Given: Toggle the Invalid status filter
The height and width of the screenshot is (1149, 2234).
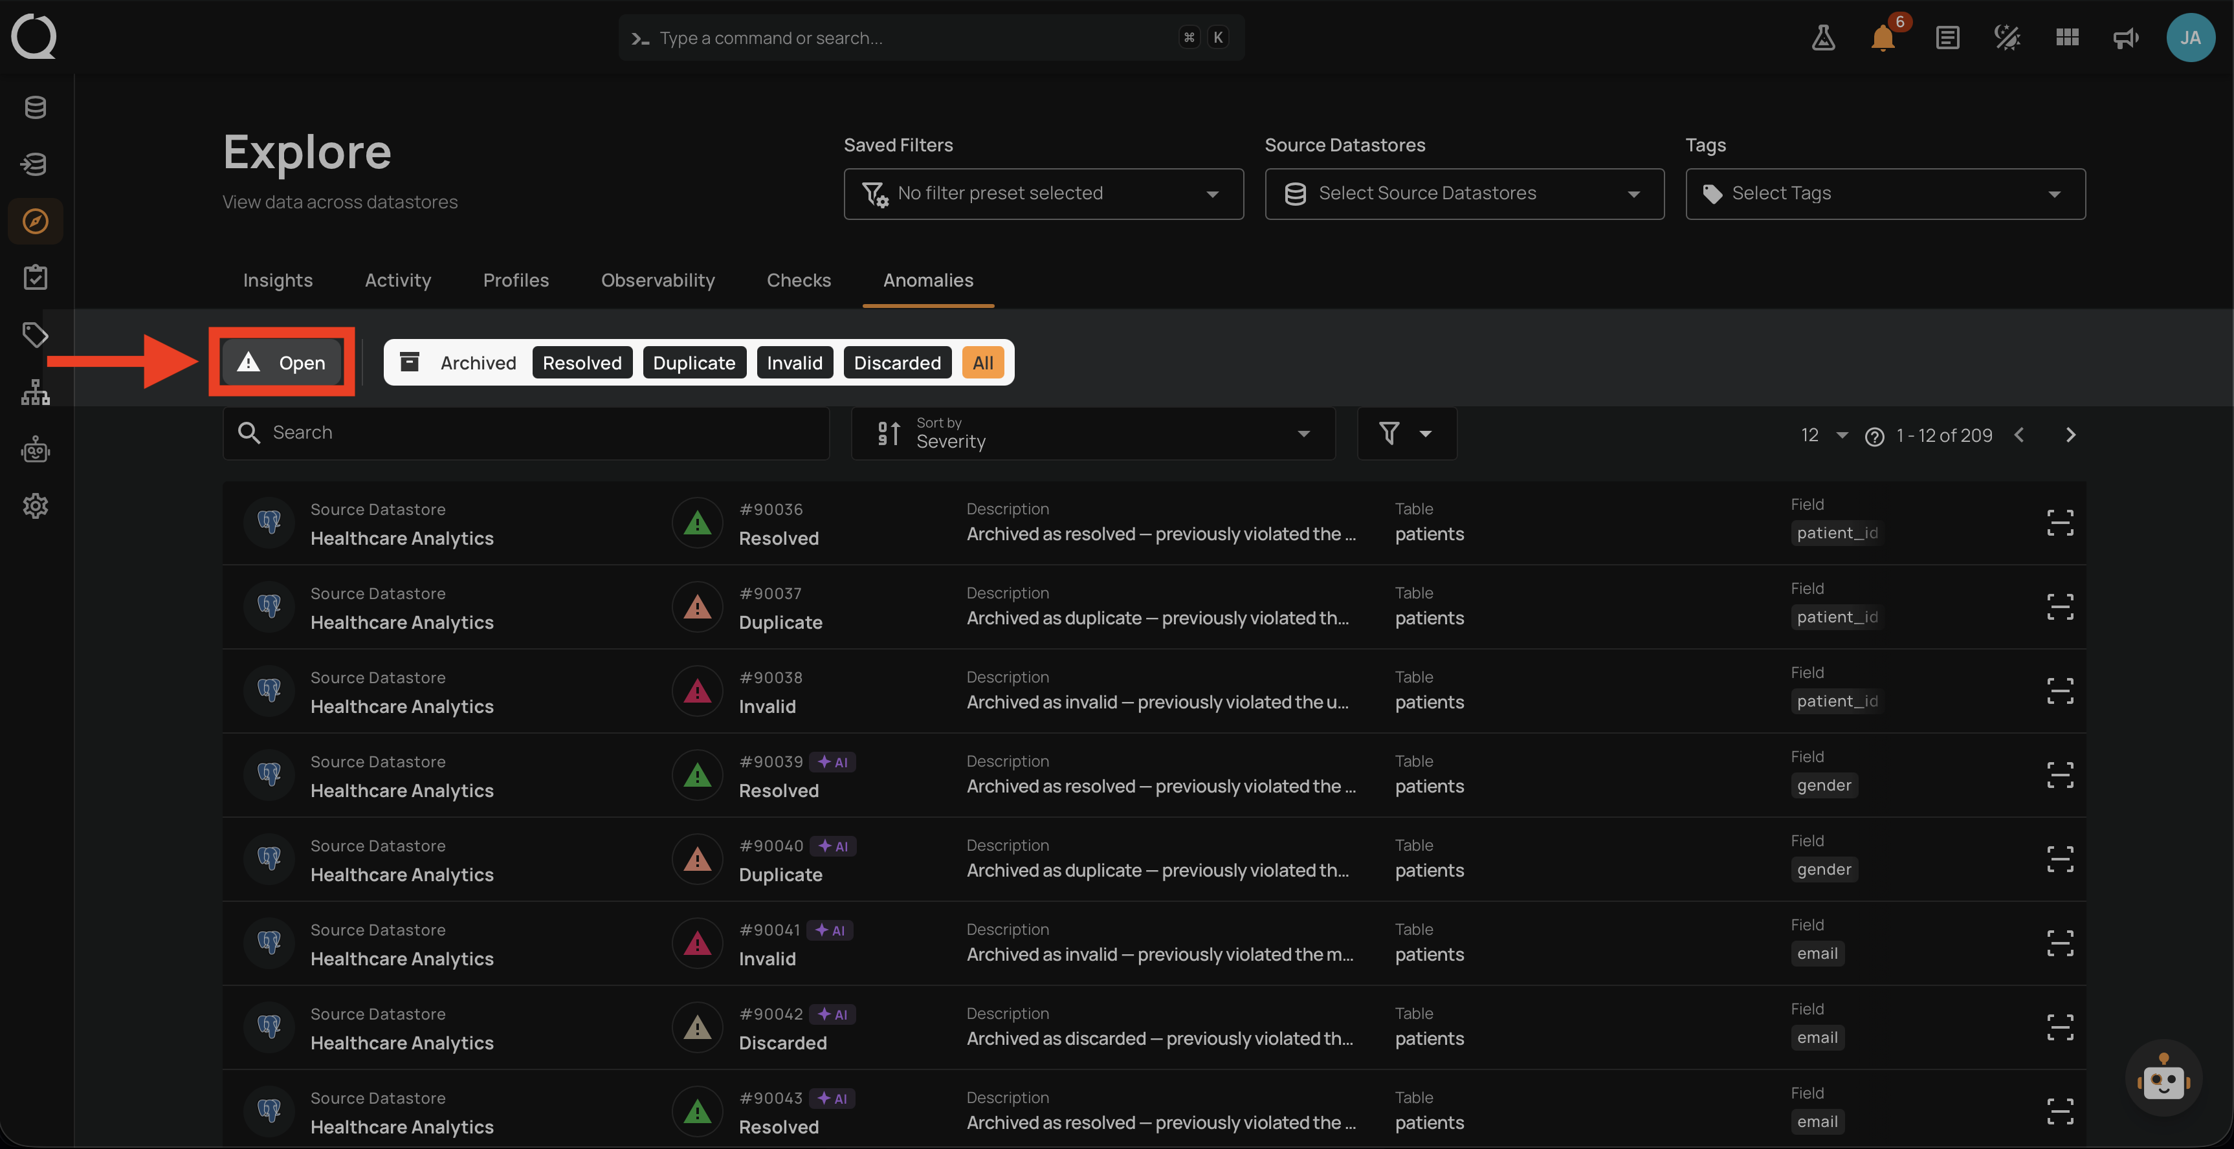Looking at the screenshot, I should click(x=794, y=362).
